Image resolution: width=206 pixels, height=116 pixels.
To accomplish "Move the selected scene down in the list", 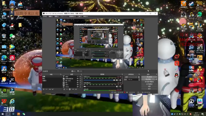I will click(x=52, y=89).
